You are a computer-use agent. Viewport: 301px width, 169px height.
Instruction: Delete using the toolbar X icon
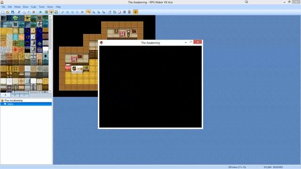click(33, 12)
